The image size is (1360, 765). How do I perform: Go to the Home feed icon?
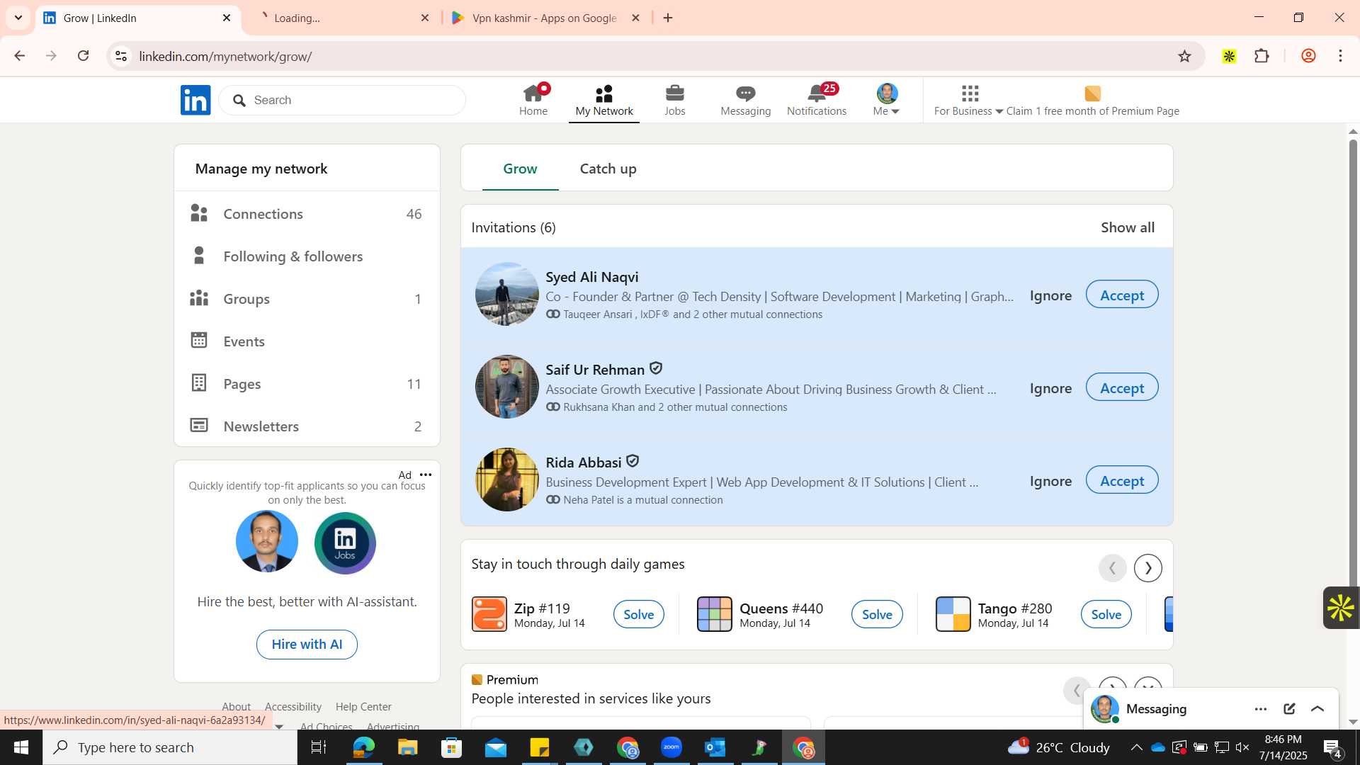(533, 100)
